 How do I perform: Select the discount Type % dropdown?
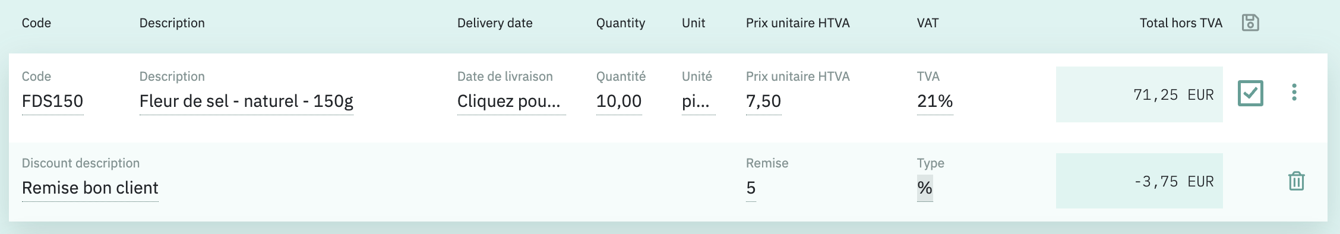pyautogui.click(x=925, y=188)
